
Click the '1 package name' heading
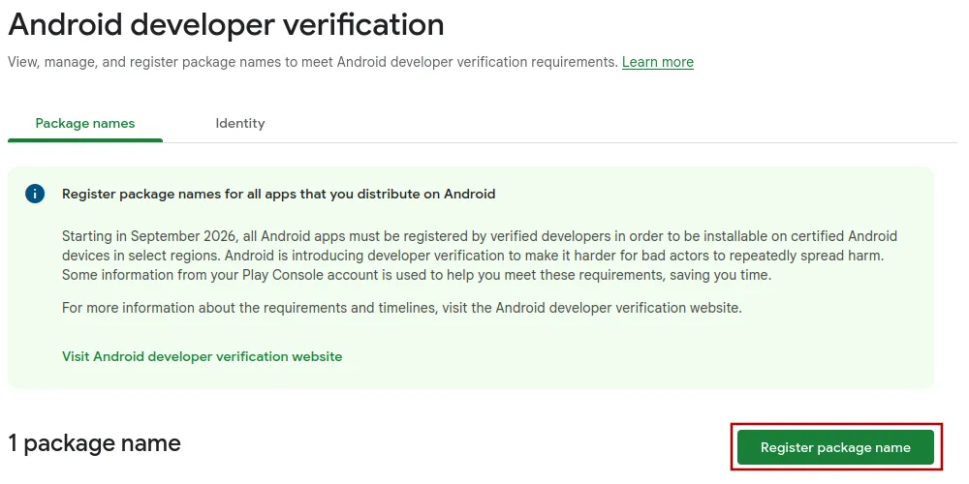(95, 443)
